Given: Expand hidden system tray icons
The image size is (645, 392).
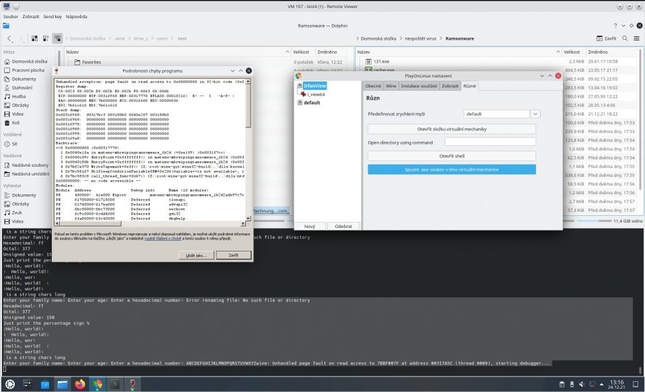Looking at the screenshot, I should [601, 384].
